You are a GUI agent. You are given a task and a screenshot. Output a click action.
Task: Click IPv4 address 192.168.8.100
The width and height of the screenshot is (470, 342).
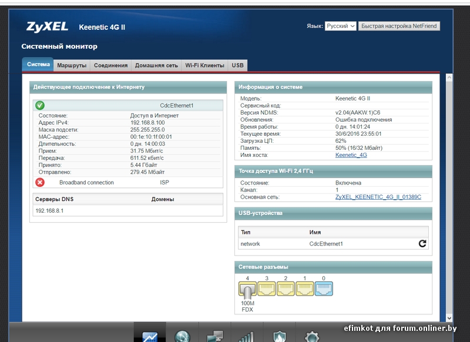point(147,123)
